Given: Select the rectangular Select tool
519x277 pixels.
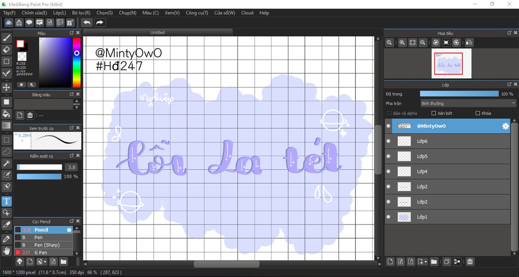Looking at the screenshot, I should point(6,140).
